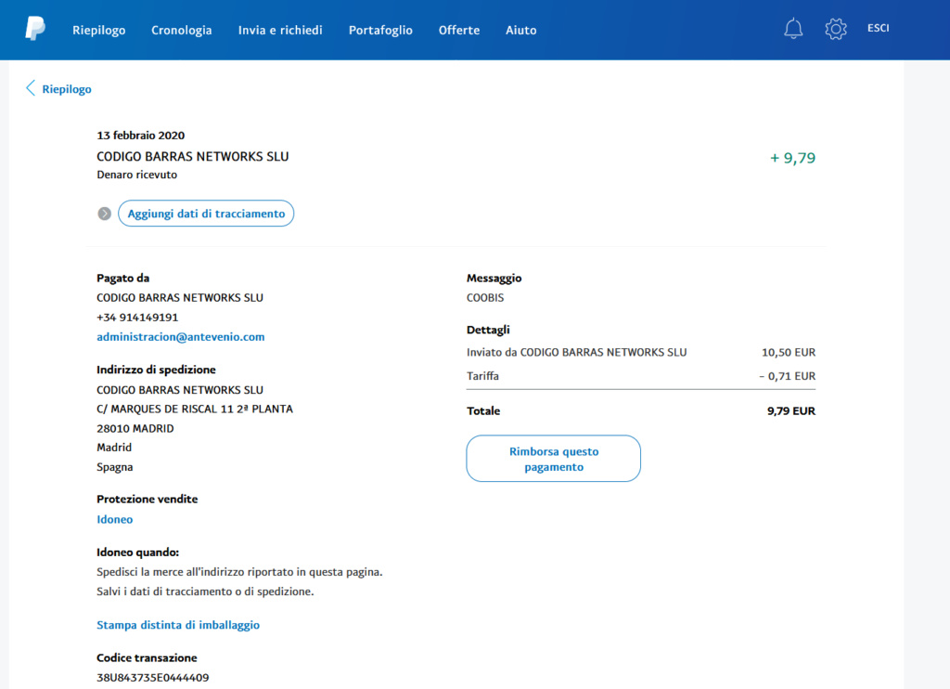950x689 pixels.
Task: Open Stampa distinta di imballaggio link
Action: (178, 625)
